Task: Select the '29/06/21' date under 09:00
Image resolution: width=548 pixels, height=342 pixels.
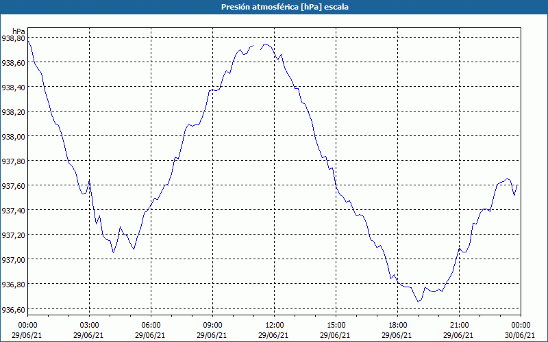Action: pos(212,335)
